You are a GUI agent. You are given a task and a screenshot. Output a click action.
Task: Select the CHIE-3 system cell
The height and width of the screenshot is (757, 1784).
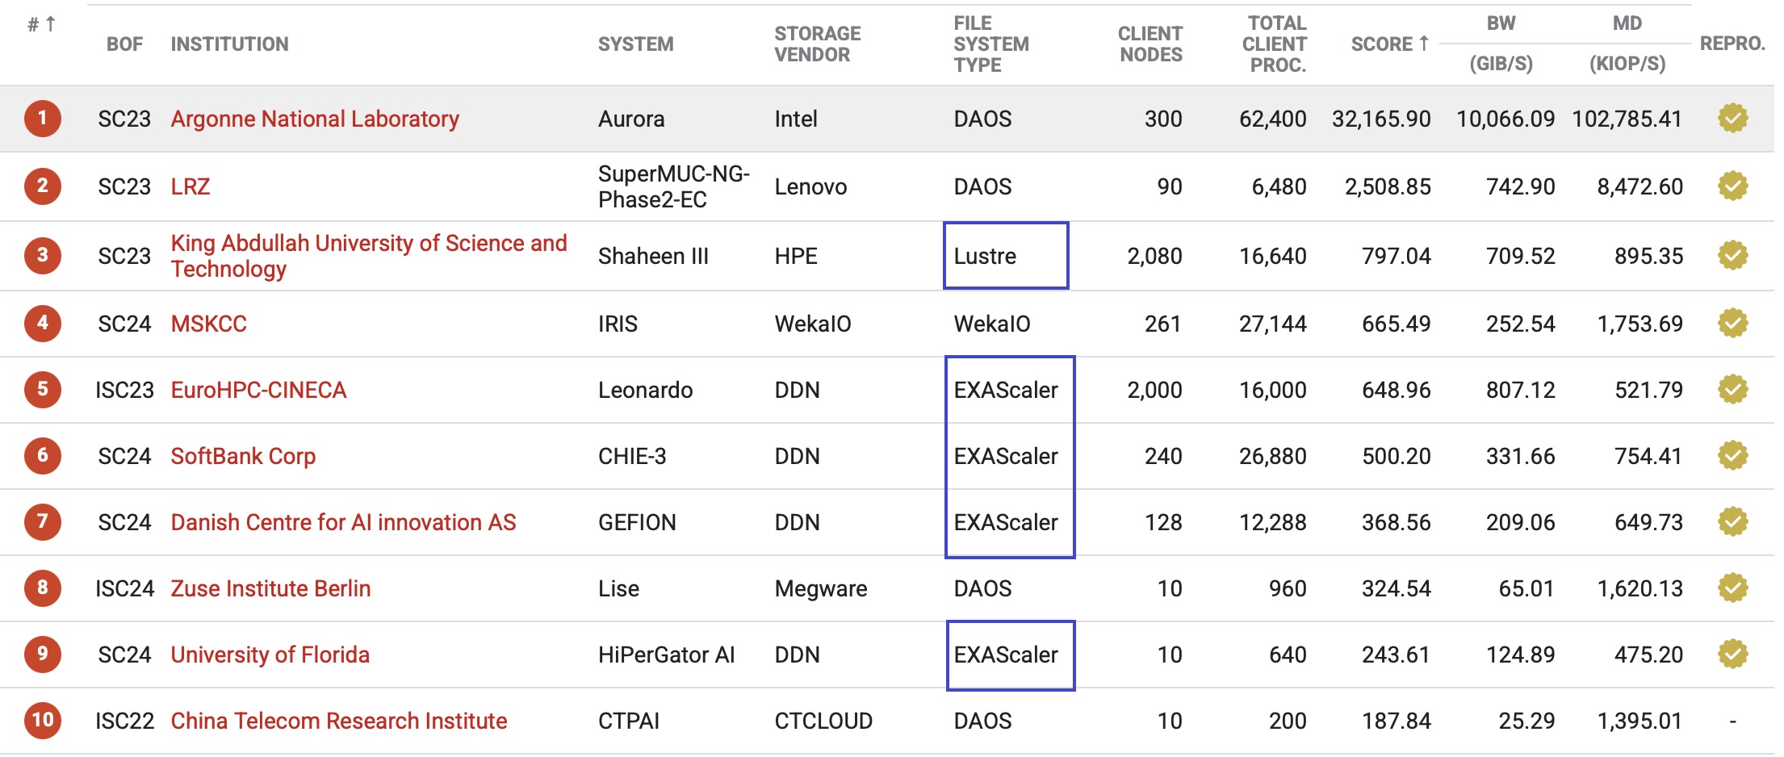632,456
